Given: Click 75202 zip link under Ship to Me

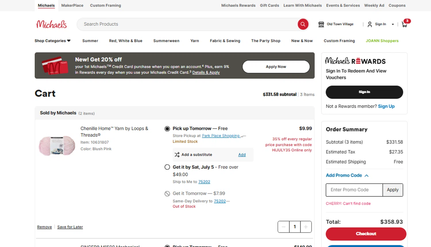Looking at the screenshot, I should coord(204,182).
